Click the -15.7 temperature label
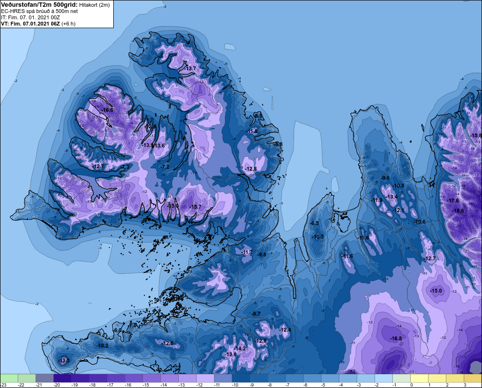The height and width of the screenshot is (388, 482). pyautogui.click(x=195, y=207)
